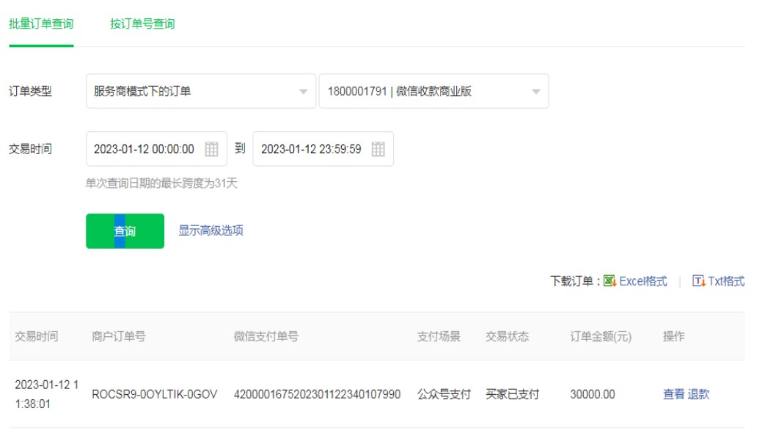The width and height of the screenshot is (765, 444).
Task: Click the 订单金额(元) column header
Action: click(601, 336)
